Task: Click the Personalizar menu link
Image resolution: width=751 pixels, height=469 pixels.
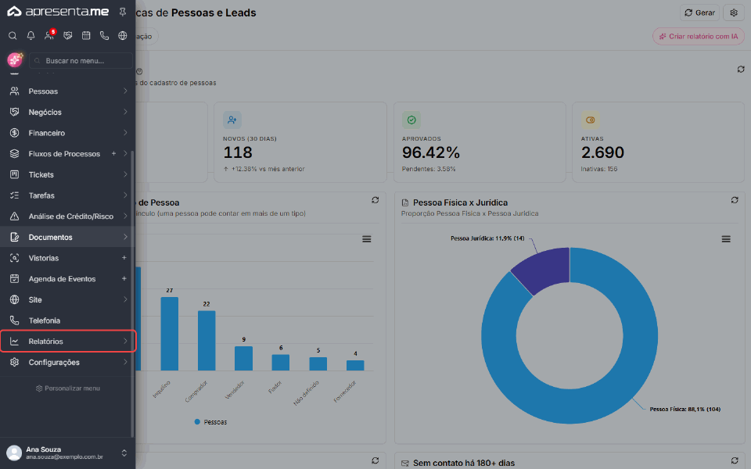Action: pyautogui.click(x=67, y=388)
